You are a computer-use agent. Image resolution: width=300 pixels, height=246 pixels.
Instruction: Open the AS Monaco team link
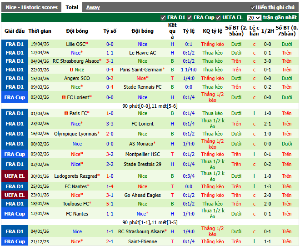coord(141,144)
